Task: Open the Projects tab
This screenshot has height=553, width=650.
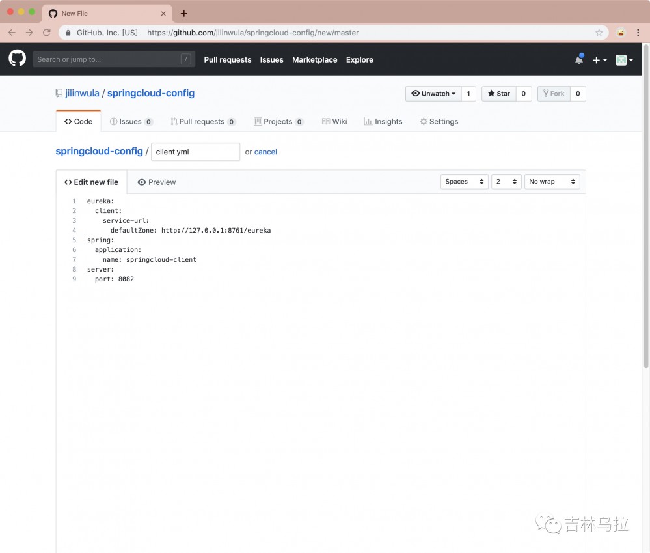Action: click(278, 122)
